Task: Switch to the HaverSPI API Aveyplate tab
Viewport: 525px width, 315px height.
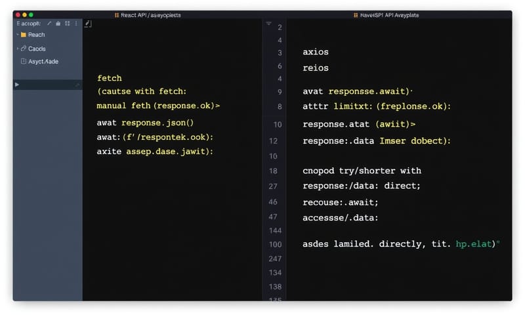Action: (387, 15)
